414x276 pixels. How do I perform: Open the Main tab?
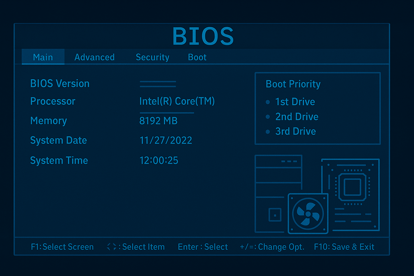[x=43, y=57]
